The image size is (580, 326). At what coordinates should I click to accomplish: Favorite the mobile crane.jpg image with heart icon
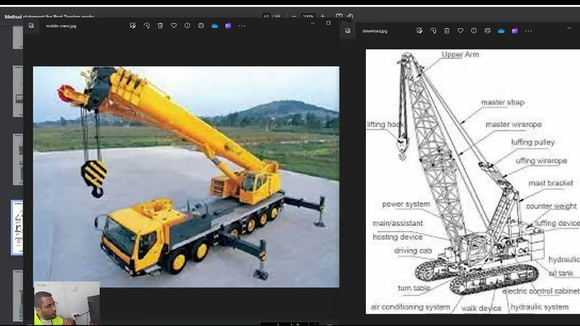coord(174,26)
